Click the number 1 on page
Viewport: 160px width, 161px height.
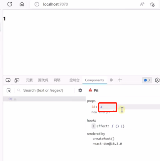pyautogui.click(x=4, y=19)
